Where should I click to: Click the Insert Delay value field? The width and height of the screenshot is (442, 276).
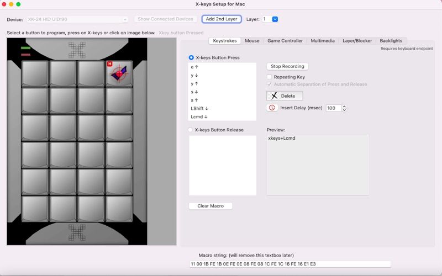pyautogui.click(x=334, y=108)
